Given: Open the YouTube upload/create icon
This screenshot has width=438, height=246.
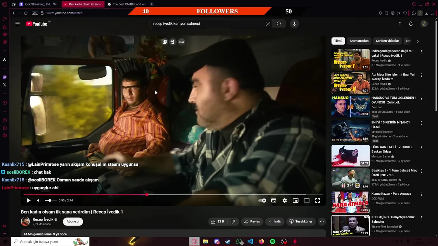Looking at the screenshot, I should click(400, 24).
